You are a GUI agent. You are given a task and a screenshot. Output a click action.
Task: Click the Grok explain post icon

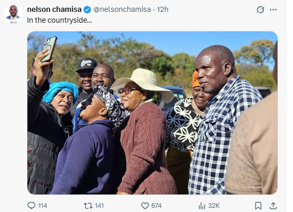[260, 9]
